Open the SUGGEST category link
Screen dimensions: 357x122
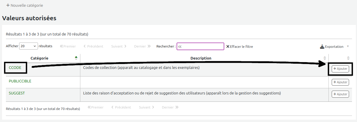17,93
